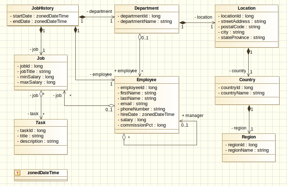Click the description attribute in Task
The height and width of the screenshot is (186, 287).
[x=39, y=141]
